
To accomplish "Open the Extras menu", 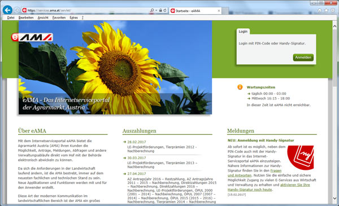I will point(73,17).
